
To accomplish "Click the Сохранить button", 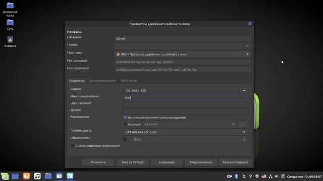I will coord(167,162).
